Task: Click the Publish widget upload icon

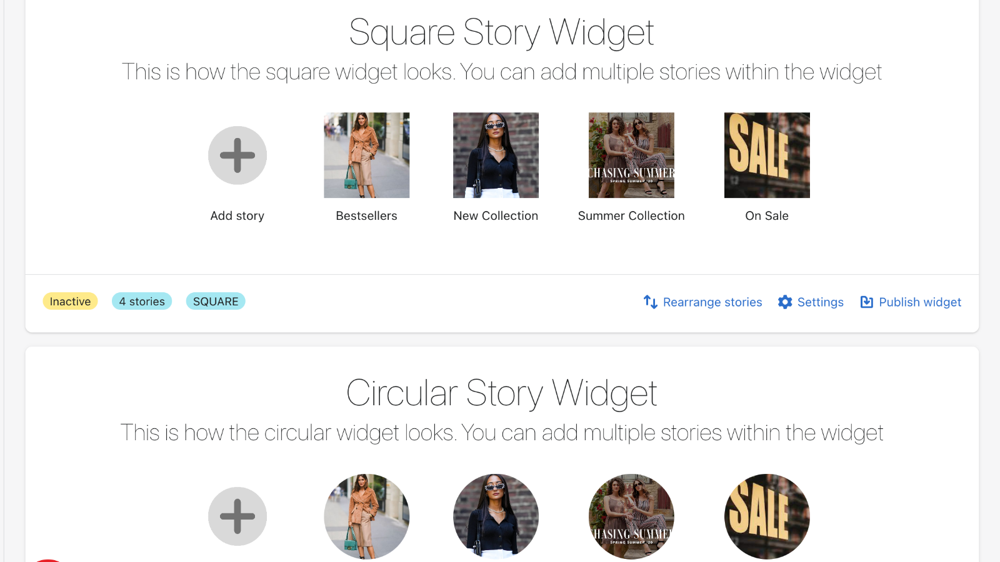Action: click(867, 302)
